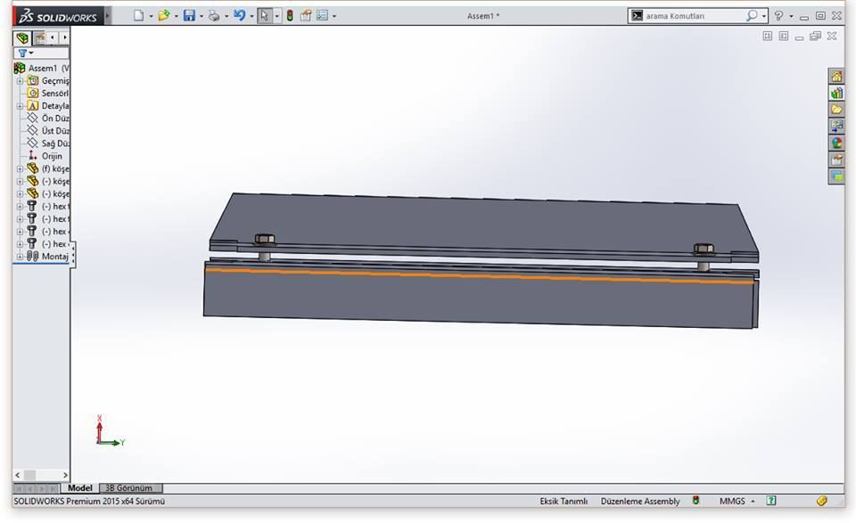This screenshot has width=856, height=523.
Task: Select Orijin in the feature tree
Action: 51,156
